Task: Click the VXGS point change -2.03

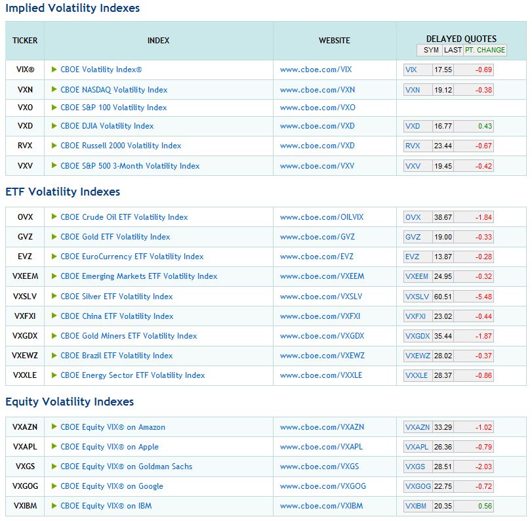Action: 483,467
